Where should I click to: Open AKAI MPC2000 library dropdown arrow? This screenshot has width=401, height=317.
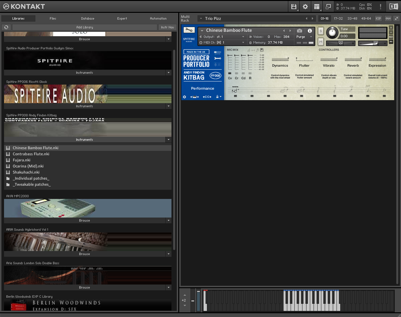[x=168, y=220]
